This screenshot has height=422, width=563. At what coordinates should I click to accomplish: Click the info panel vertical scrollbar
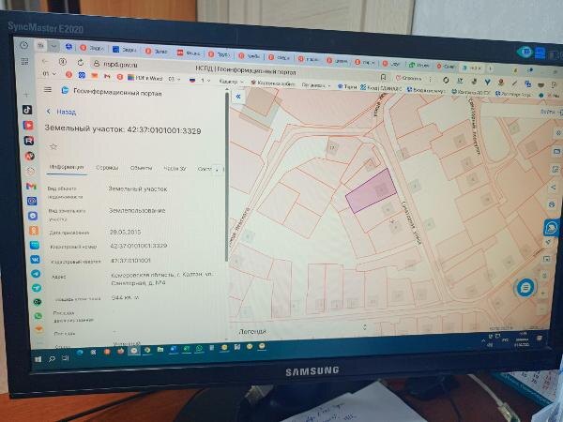click(x=227, y=176)
